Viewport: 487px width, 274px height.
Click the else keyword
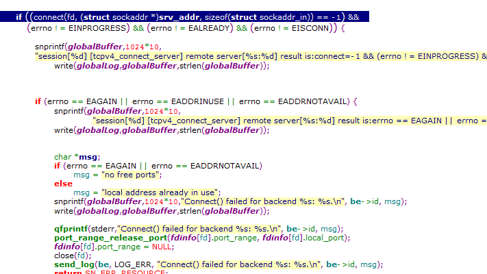coord(63,184)
